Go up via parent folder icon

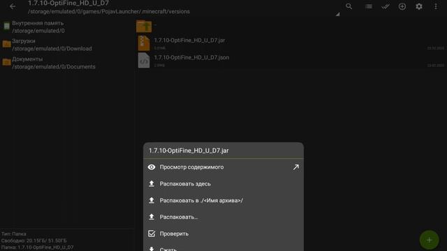click(144, 26)
